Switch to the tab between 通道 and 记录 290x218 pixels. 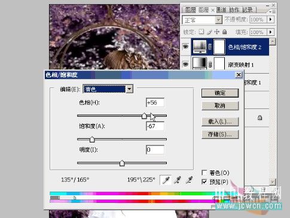pyautogui.click(x=234, y=10)
